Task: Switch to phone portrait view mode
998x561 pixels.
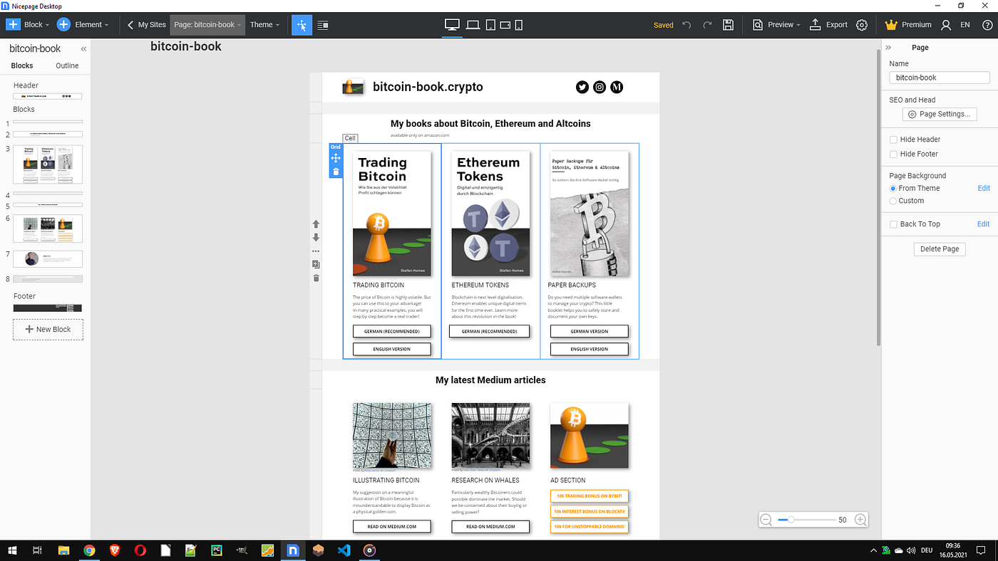Action: 518,25
